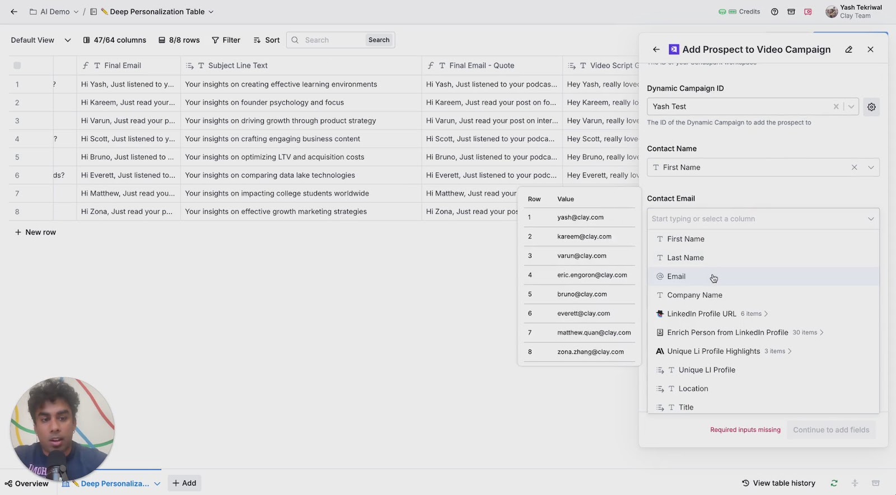The width and height of the screenshot is (896, 495).
Task: Choose First Name from column list
Action: tap(763, 239)
